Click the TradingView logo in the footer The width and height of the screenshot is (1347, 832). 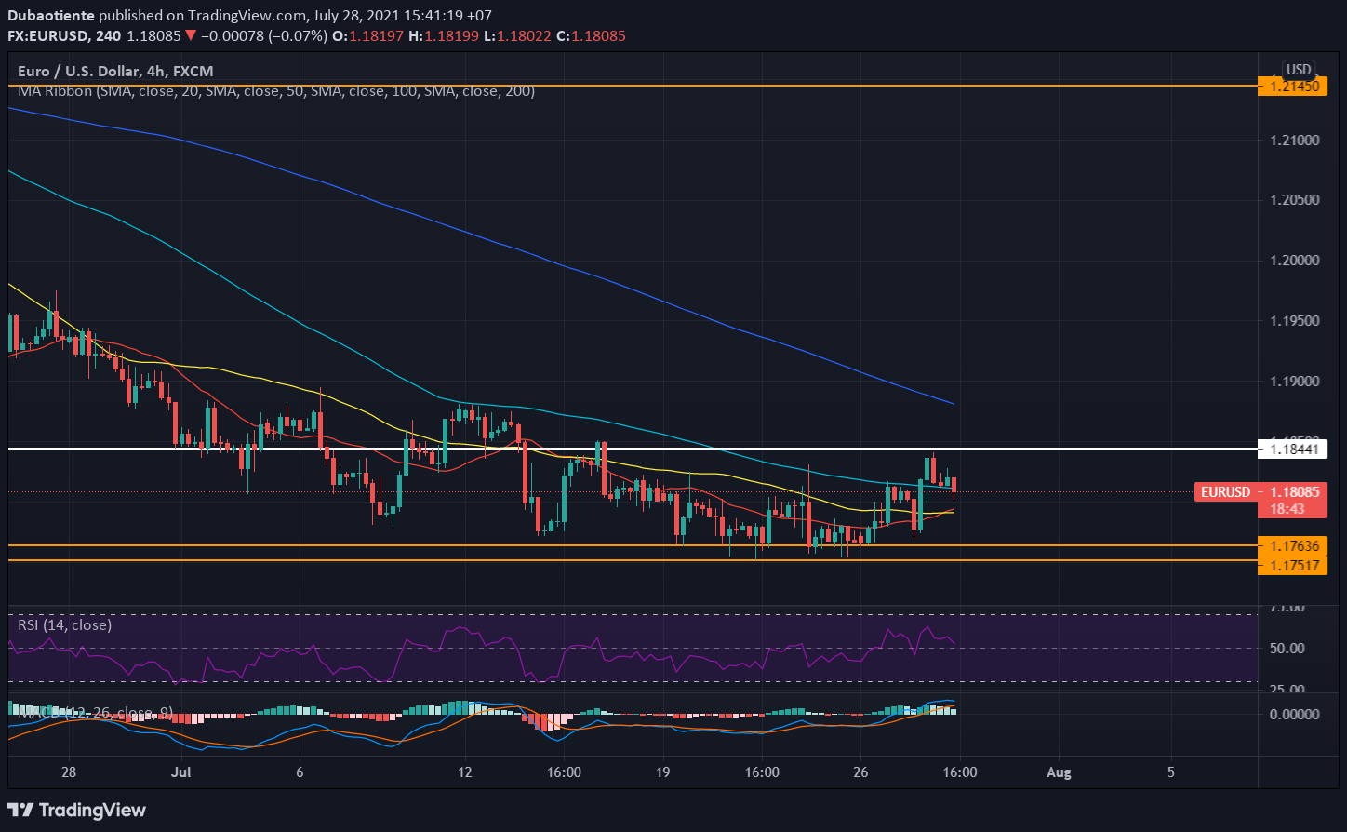tap(77, 810)
